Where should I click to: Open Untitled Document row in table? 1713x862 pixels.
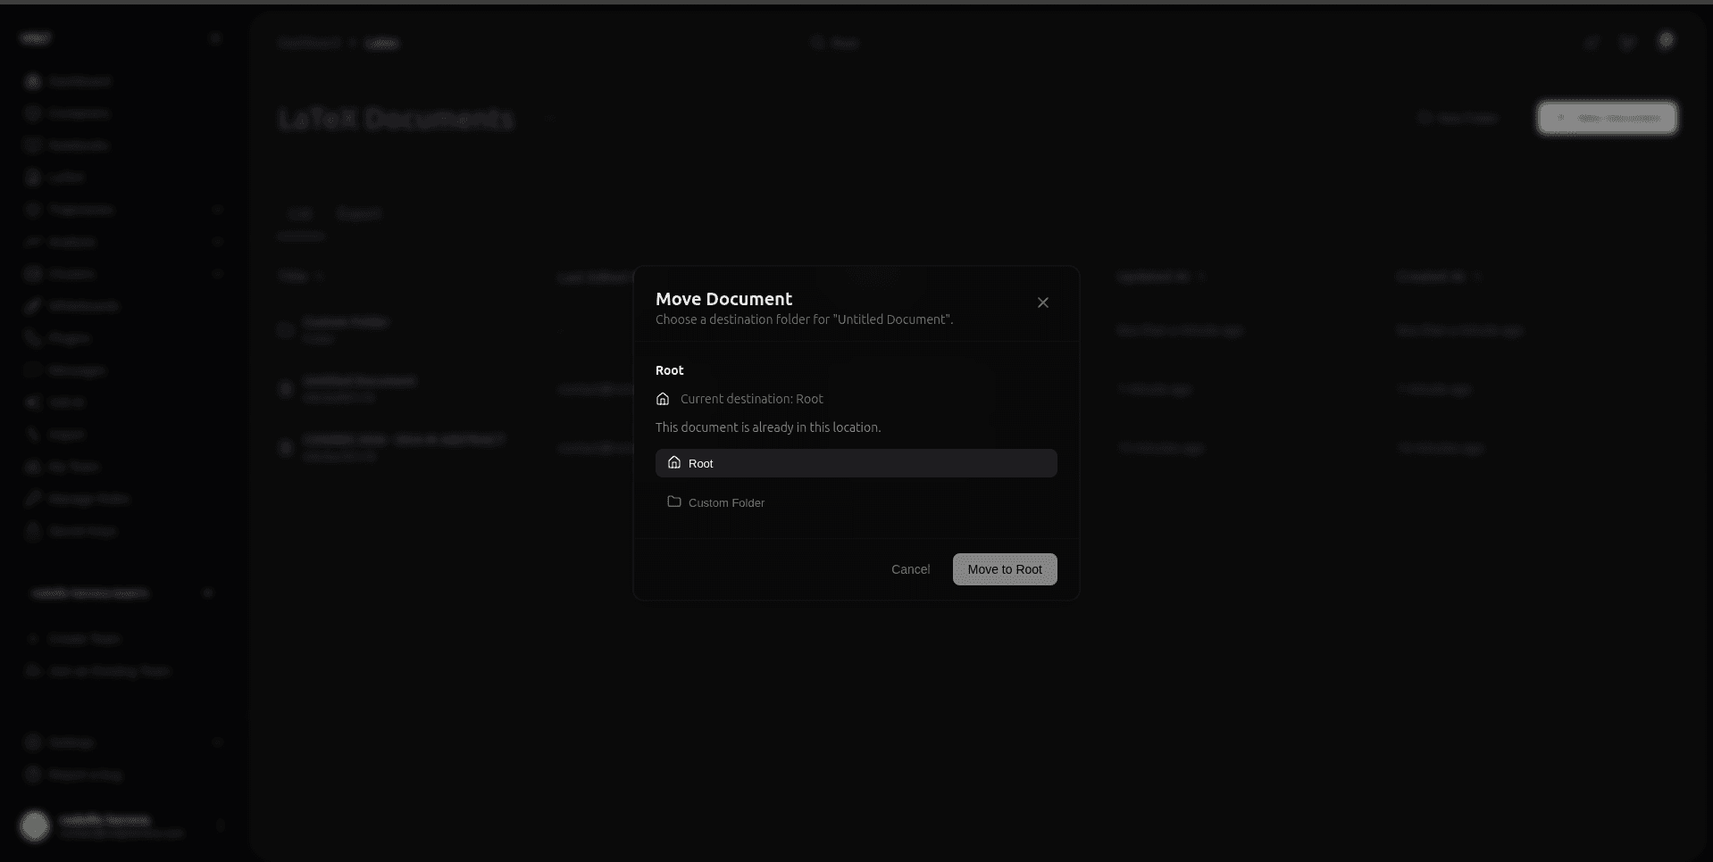click(x=358, y=381)
